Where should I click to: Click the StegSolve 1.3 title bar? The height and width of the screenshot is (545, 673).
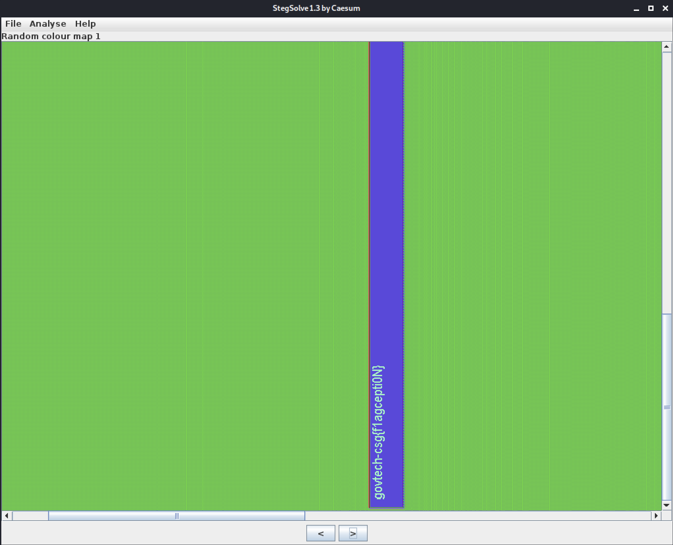tap(316, 8)
